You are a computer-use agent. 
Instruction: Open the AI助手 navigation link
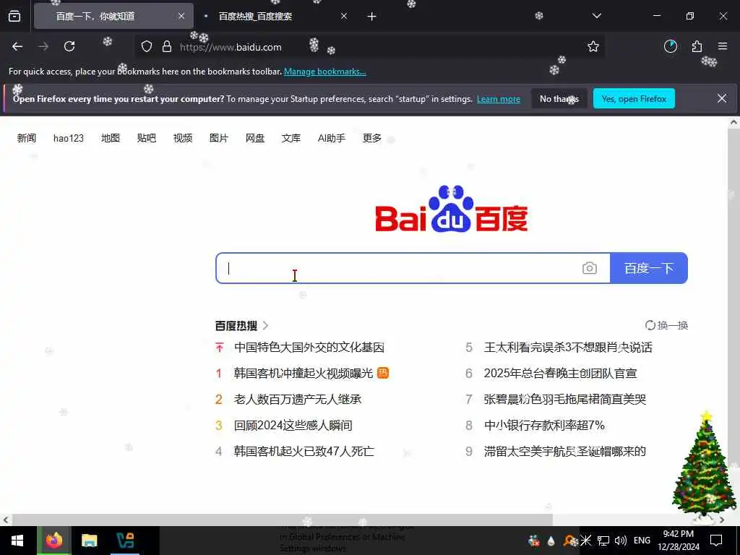(x=332, y=138)
